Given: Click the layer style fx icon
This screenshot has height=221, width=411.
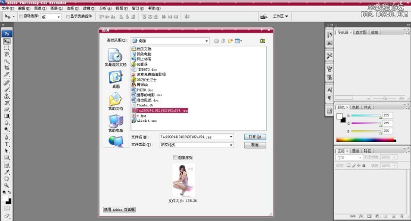Looking at the screenshot, I should click(361, 216).
